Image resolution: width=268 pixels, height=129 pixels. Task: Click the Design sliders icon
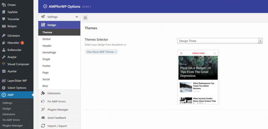click(43, 25)
